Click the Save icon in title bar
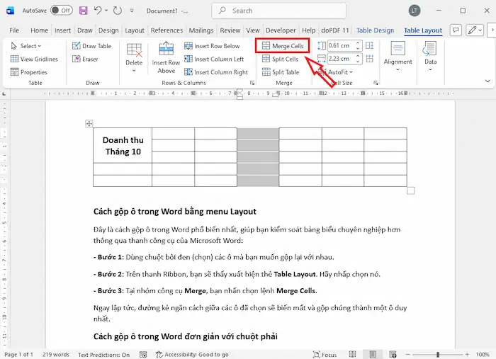The image size is (496, 359). (x=83, y=11)
